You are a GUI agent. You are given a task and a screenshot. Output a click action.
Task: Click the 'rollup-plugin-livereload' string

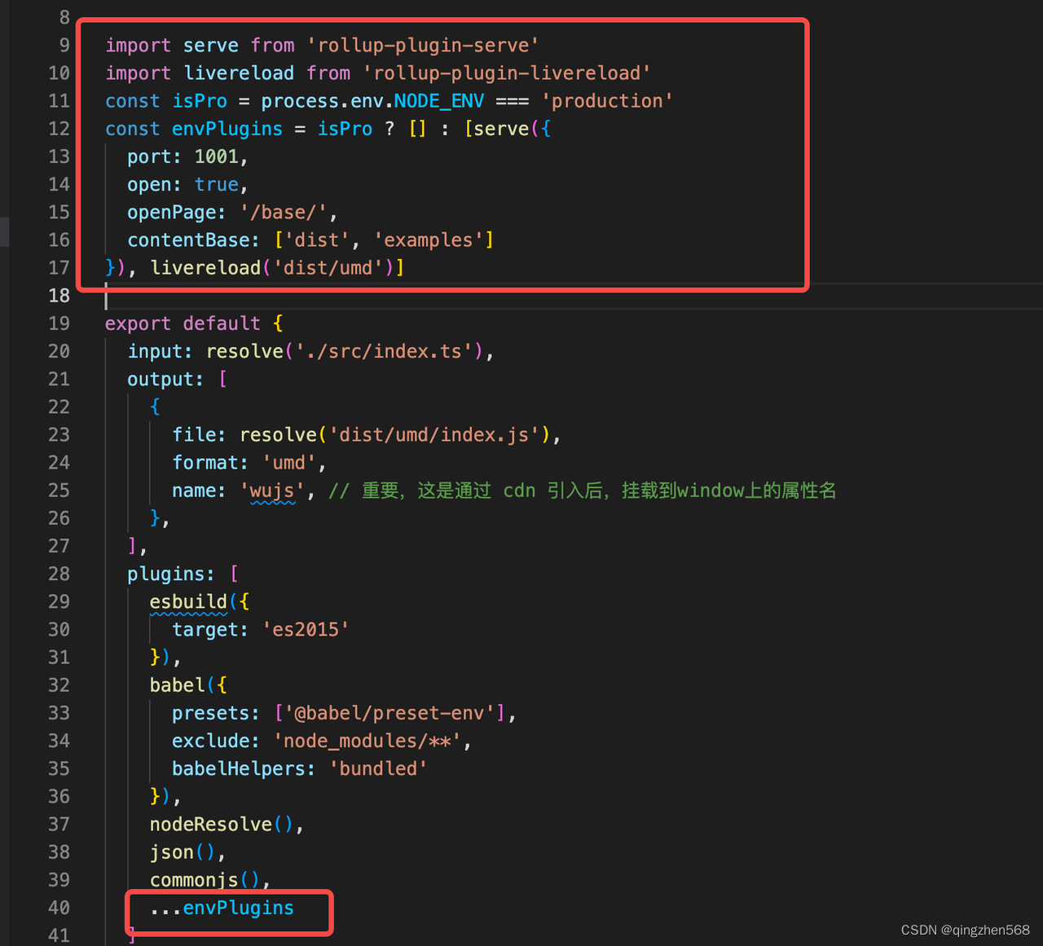(507, 73)
